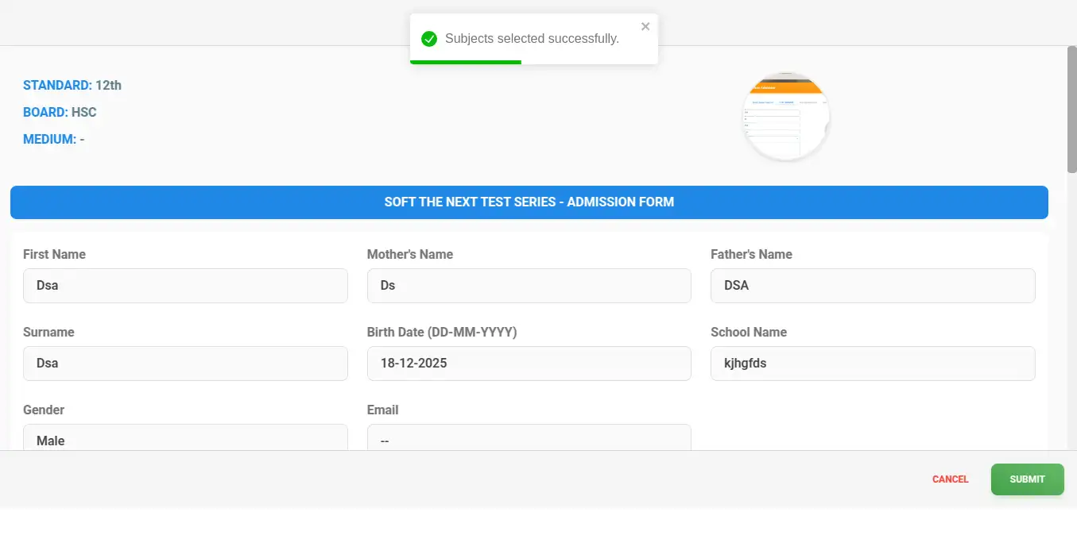Viewport: 1077px width, 535px height.
Task: Click the STANDARD: 12th label
Action: 72,86
